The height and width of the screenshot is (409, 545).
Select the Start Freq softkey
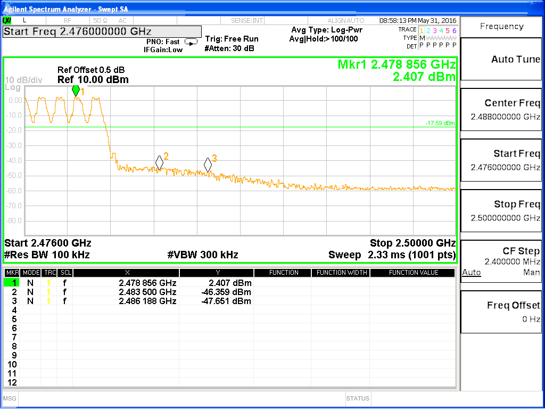coord(501,160)
